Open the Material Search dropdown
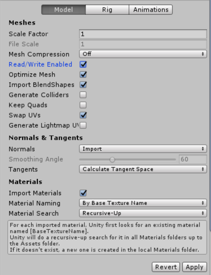 143,213
